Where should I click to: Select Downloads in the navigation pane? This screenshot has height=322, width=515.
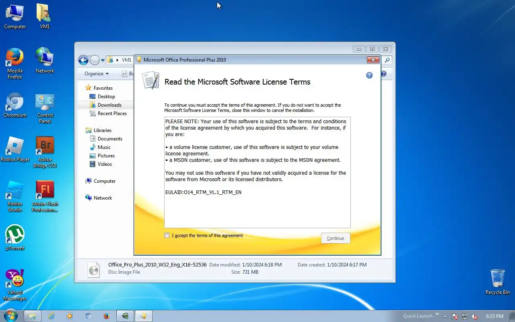[x=109, y=105]
